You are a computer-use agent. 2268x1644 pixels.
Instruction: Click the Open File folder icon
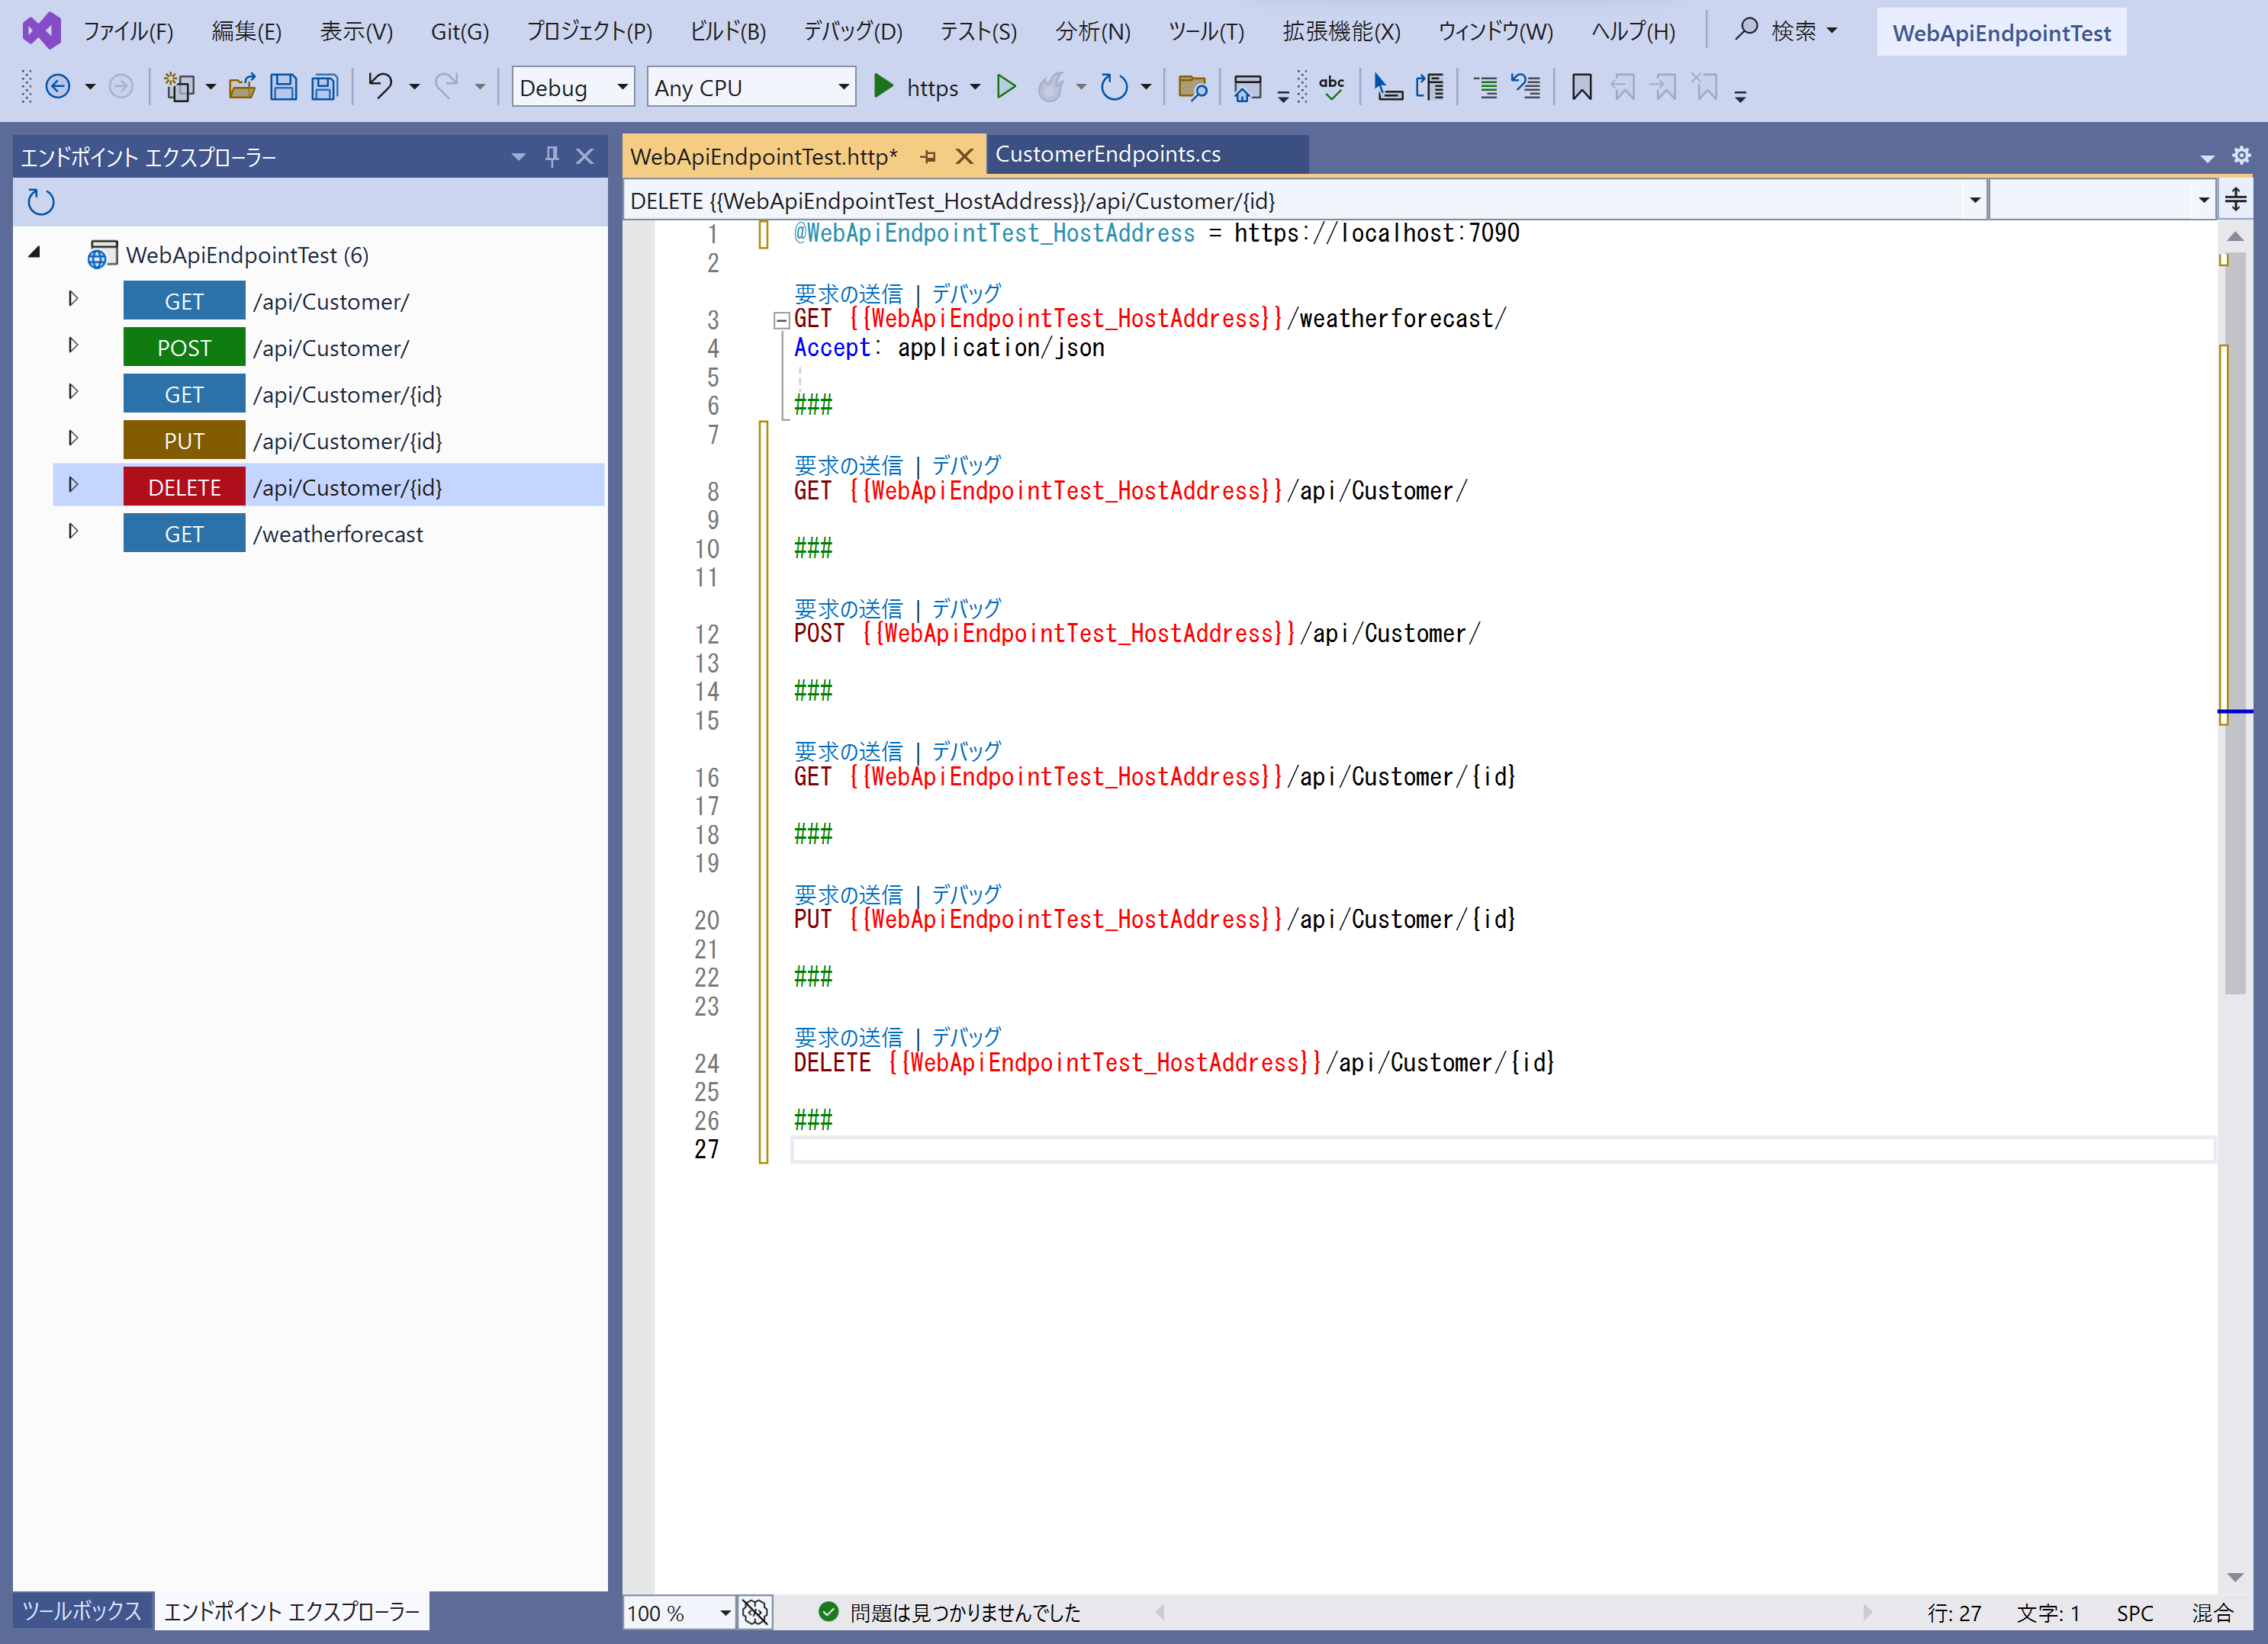242,88
